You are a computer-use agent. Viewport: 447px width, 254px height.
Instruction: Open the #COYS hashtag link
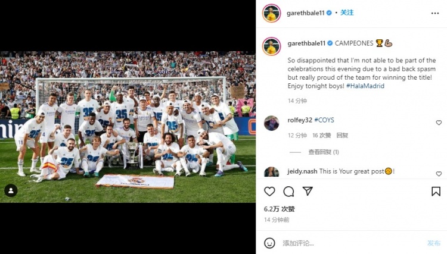coord(324,120)
